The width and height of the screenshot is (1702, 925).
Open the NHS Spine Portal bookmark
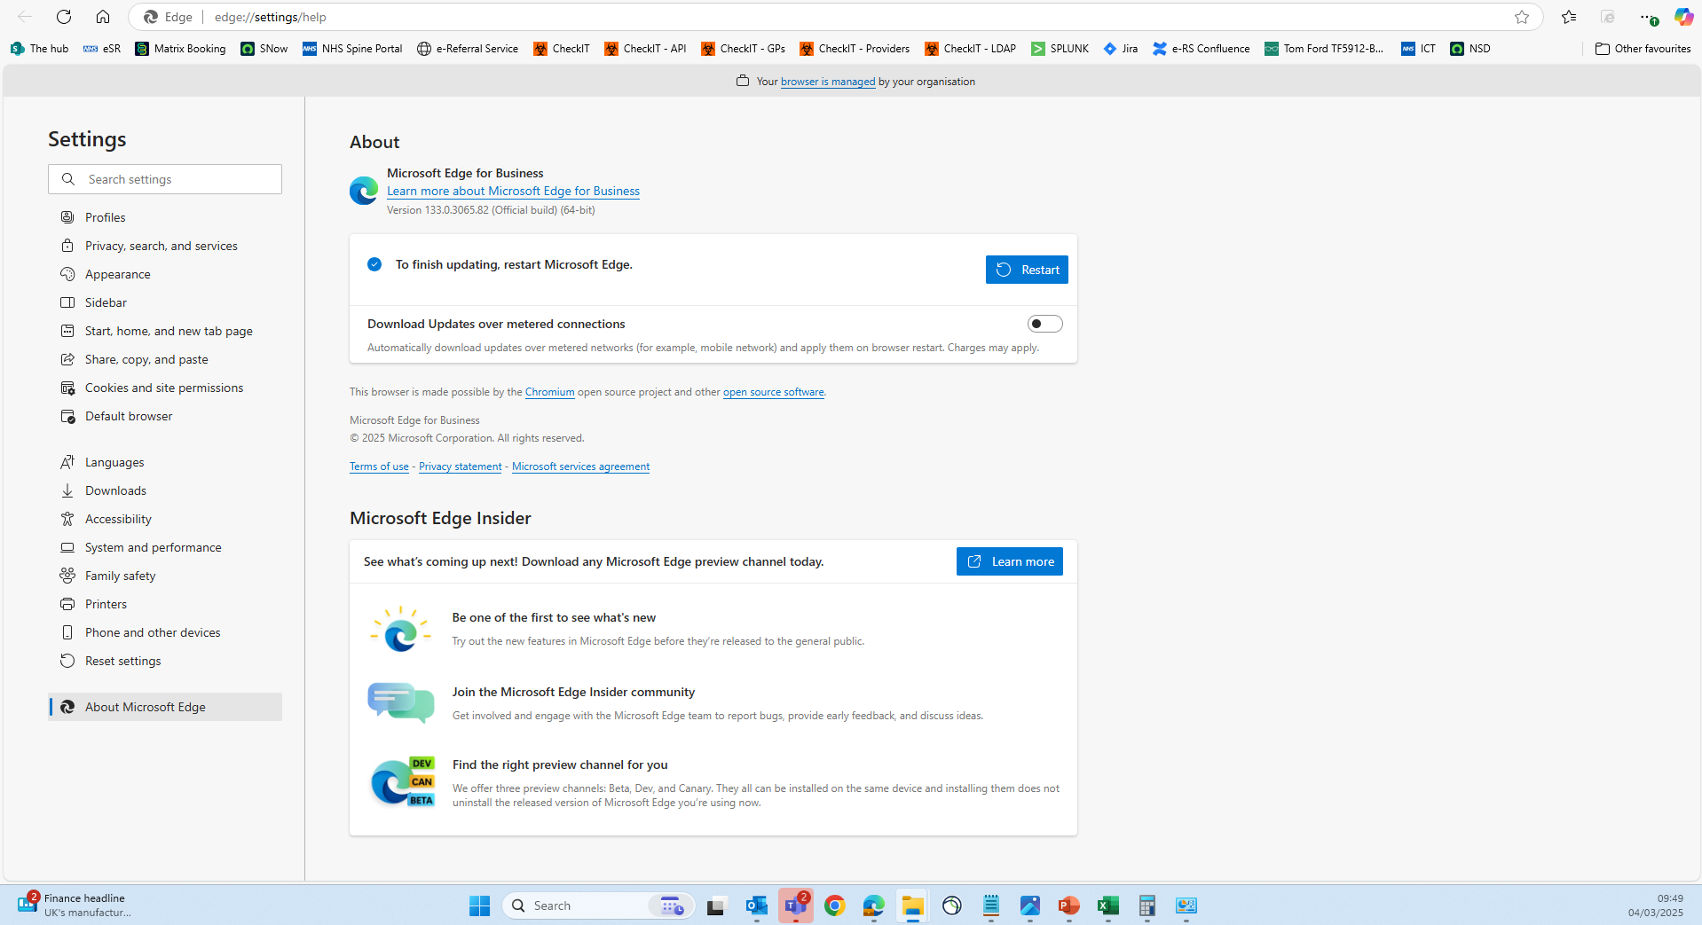(x=352, y=49)
